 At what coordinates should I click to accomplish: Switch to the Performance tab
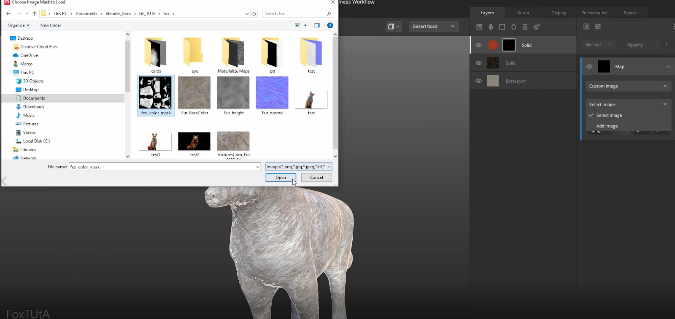(x=594, y=13)
